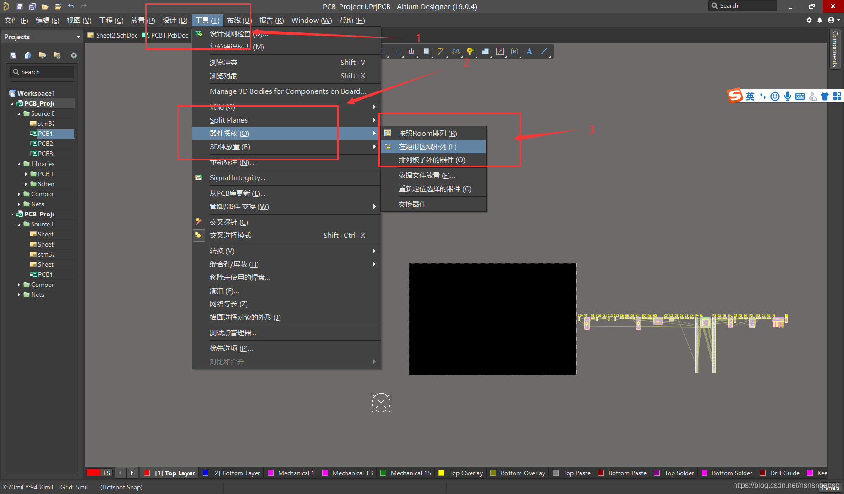Choose the interactive length tuning tool
The width and height of the screenshot is (844, 494).
pyautogui.click(x=455, y=51)
